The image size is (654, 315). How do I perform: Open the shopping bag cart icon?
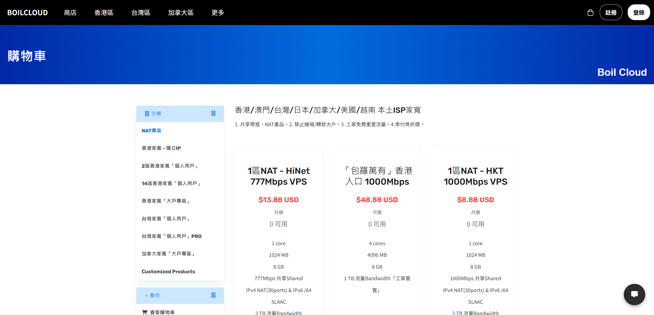point(590,12)
